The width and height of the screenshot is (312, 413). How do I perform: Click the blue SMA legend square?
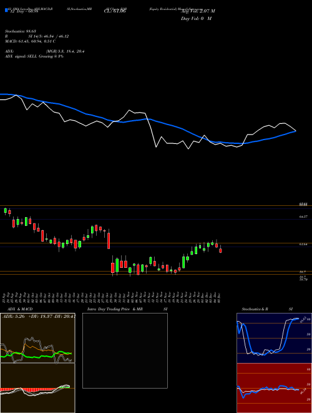pyautogui.click(x=6, y=10)
